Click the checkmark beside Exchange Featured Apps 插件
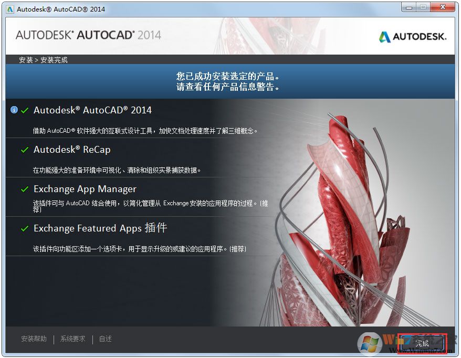The image size is (461, 358). 24,228
